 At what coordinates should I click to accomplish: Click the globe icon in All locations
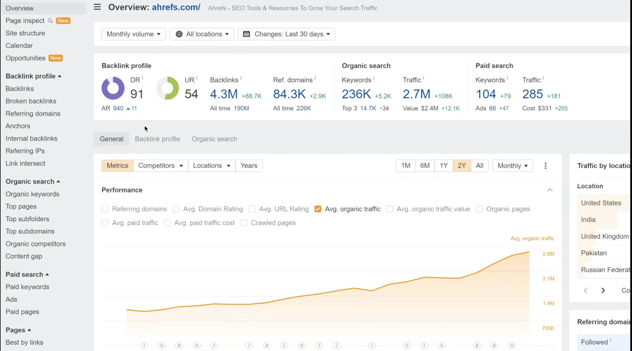click(179, 34)
